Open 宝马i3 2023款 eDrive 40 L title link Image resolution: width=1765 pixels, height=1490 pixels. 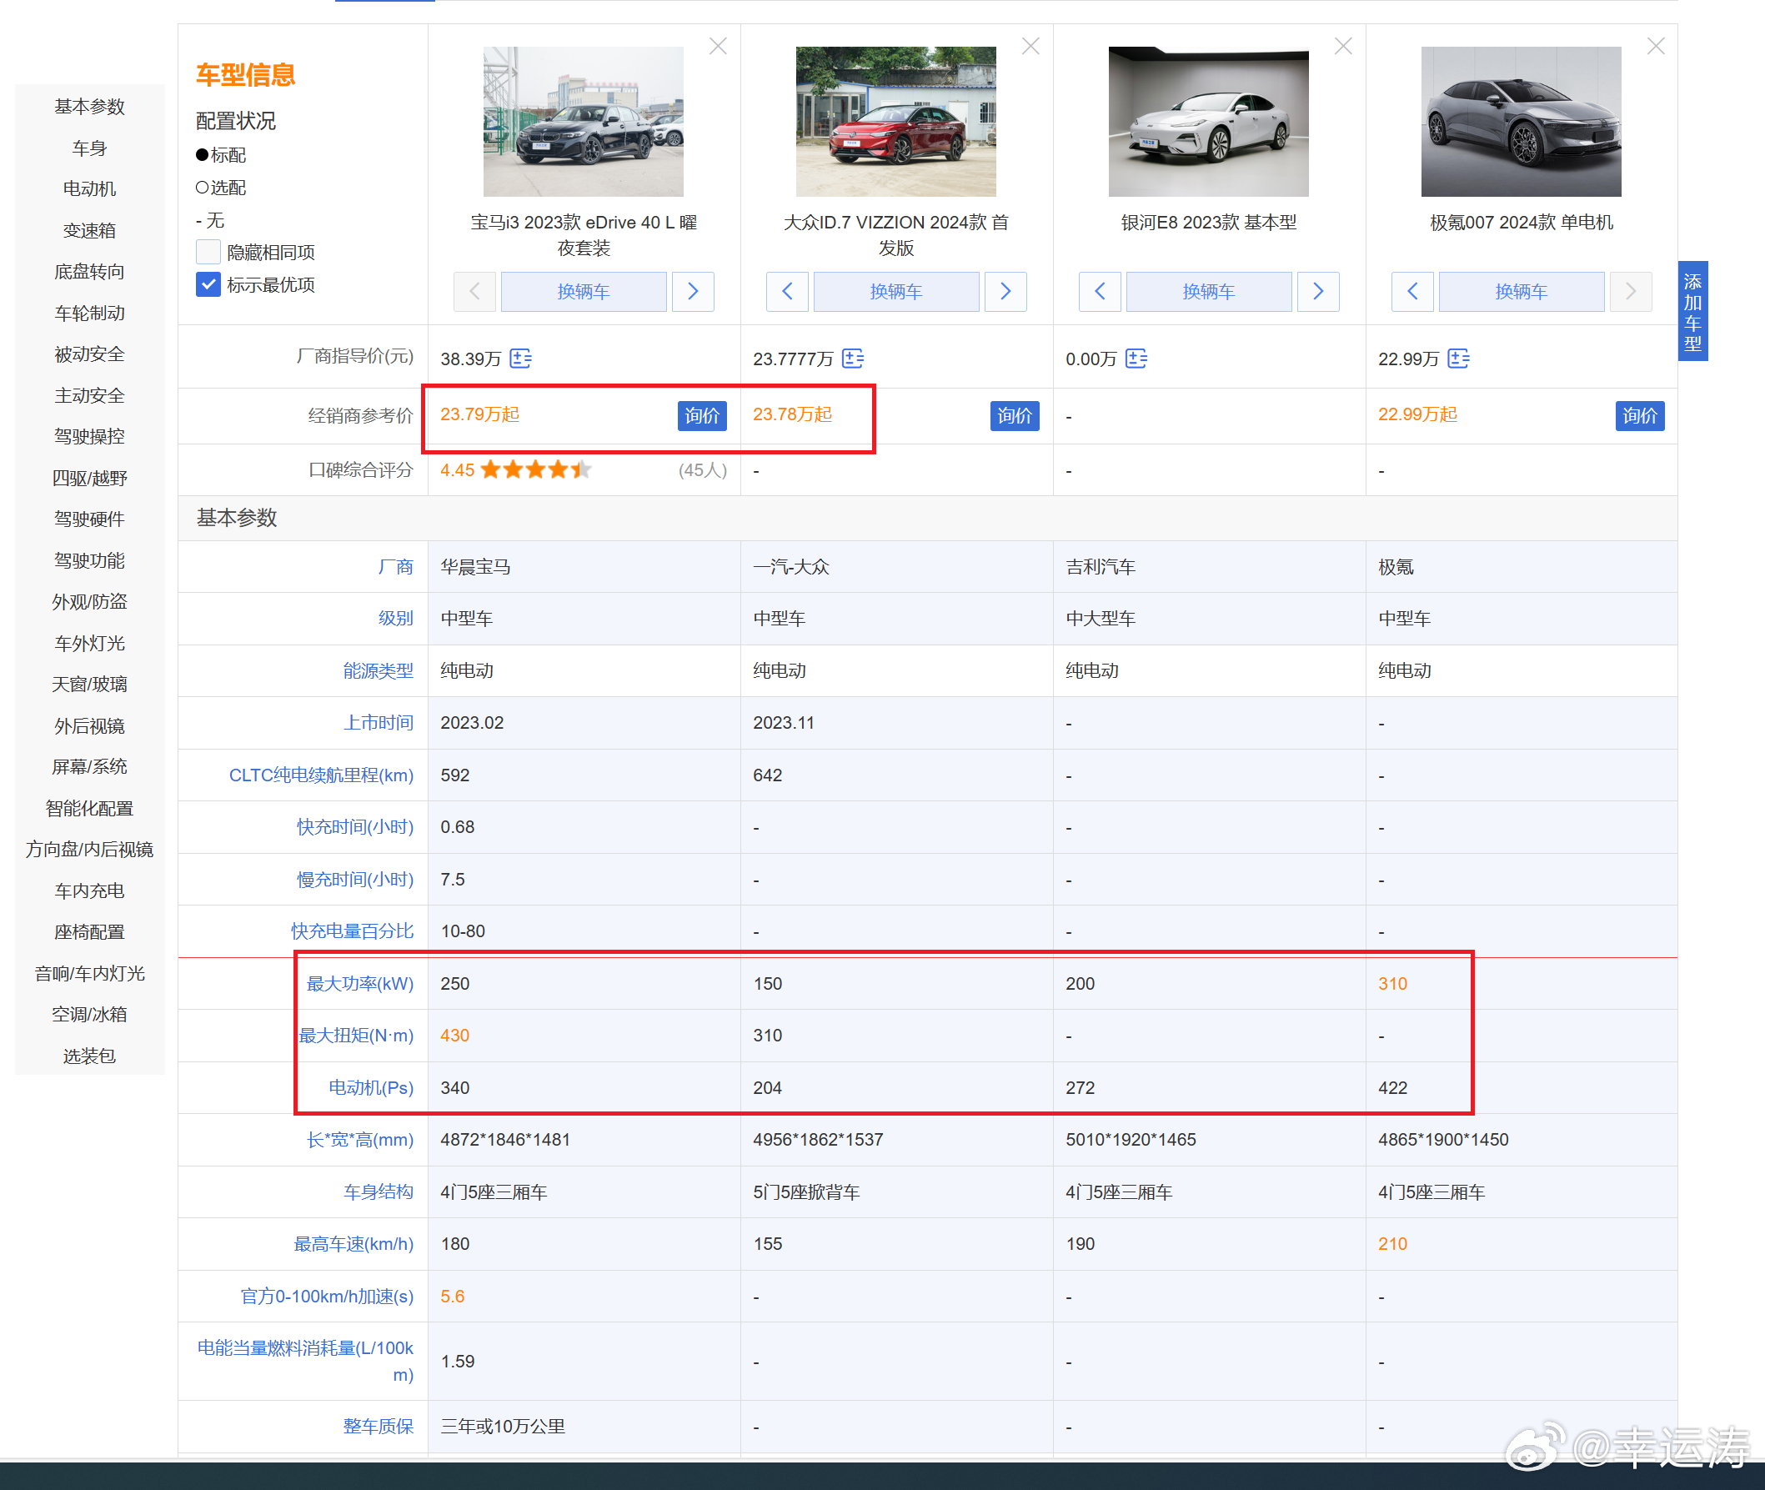[584, 235]
